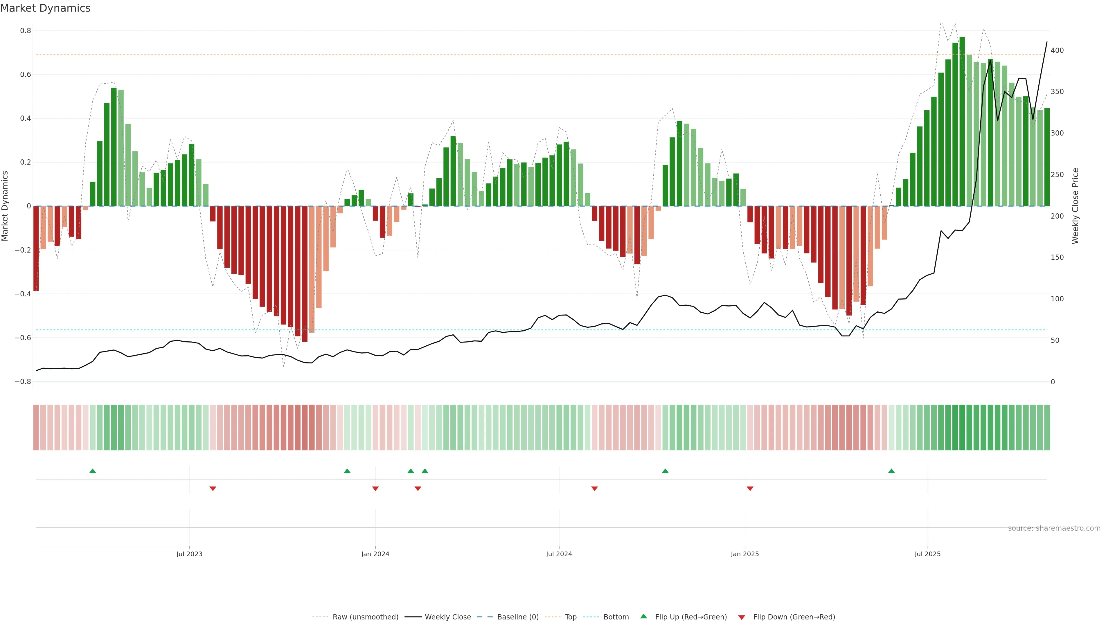Click the Market Dynamics chart title
Image resolution: width=1115 pixels, height=627 pixels.
46,8
